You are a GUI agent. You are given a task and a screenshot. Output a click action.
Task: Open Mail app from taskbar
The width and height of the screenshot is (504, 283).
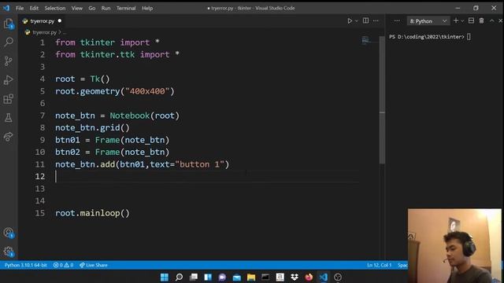pos(236,277)
